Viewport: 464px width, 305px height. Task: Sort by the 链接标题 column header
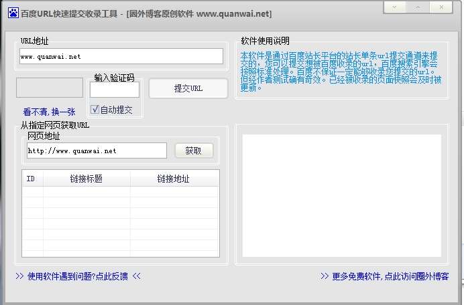pos(86,179)
